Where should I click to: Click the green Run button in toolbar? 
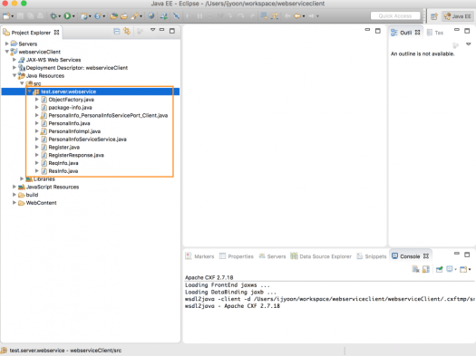click(x=67, y=15)
